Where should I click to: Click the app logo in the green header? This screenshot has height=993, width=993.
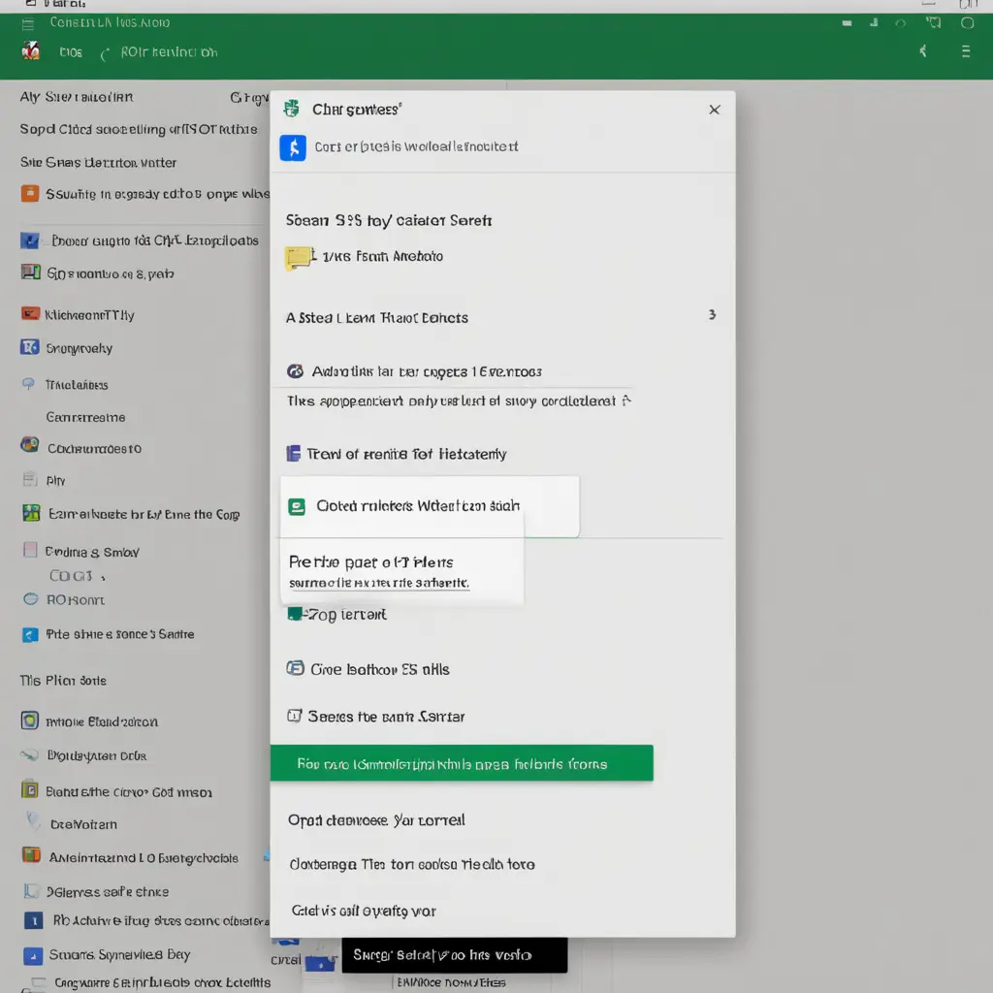(x=30, y=51)
